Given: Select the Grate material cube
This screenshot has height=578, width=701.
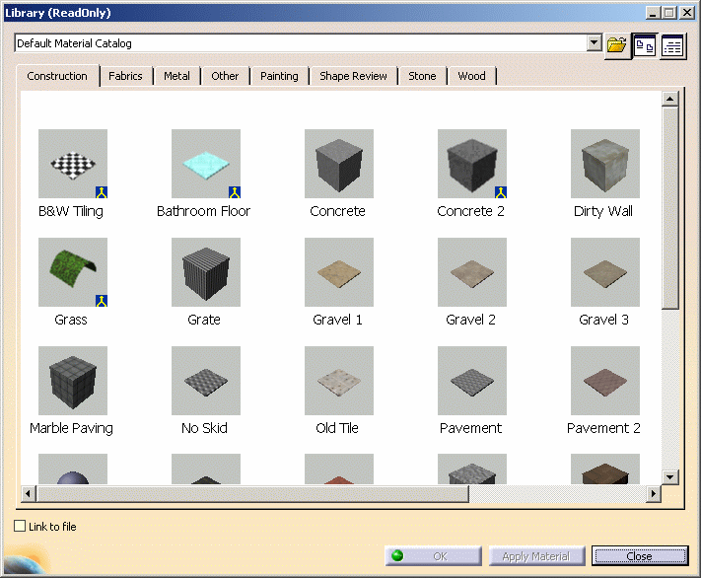Looking at the screenshot, I should (205, 272).
